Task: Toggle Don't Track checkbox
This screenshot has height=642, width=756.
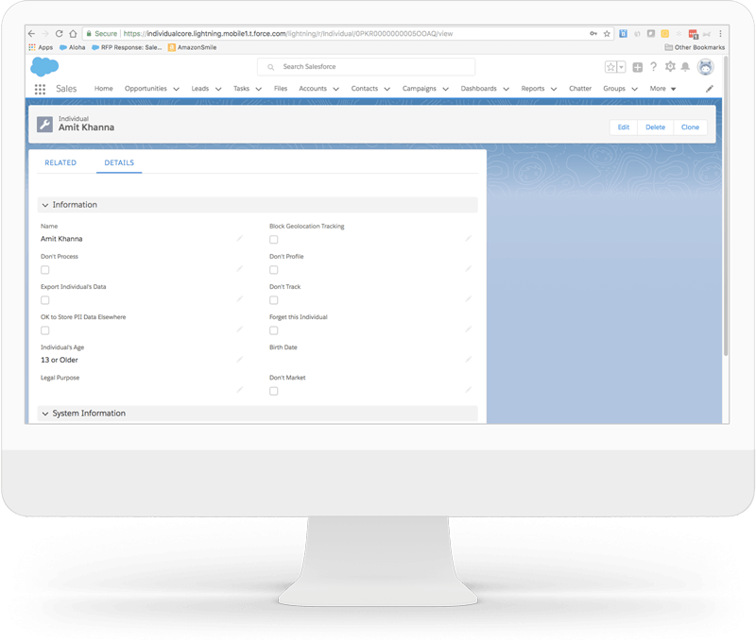Action: 274,300
